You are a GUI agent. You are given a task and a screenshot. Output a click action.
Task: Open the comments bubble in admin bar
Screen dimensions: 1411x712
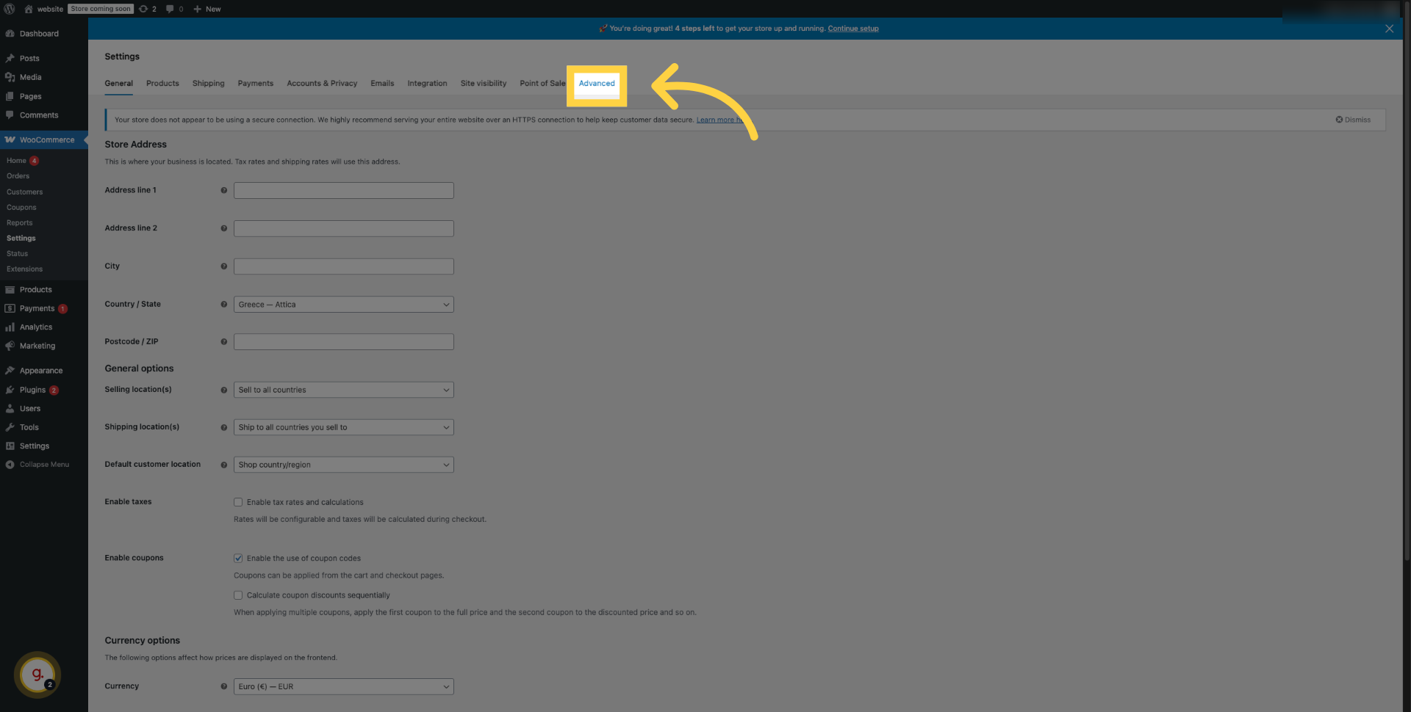(170, 9)
